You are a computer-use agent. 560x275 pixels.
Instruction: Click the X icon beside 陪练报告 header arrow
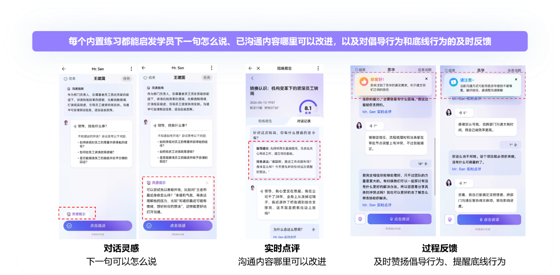tap(258, 68)
